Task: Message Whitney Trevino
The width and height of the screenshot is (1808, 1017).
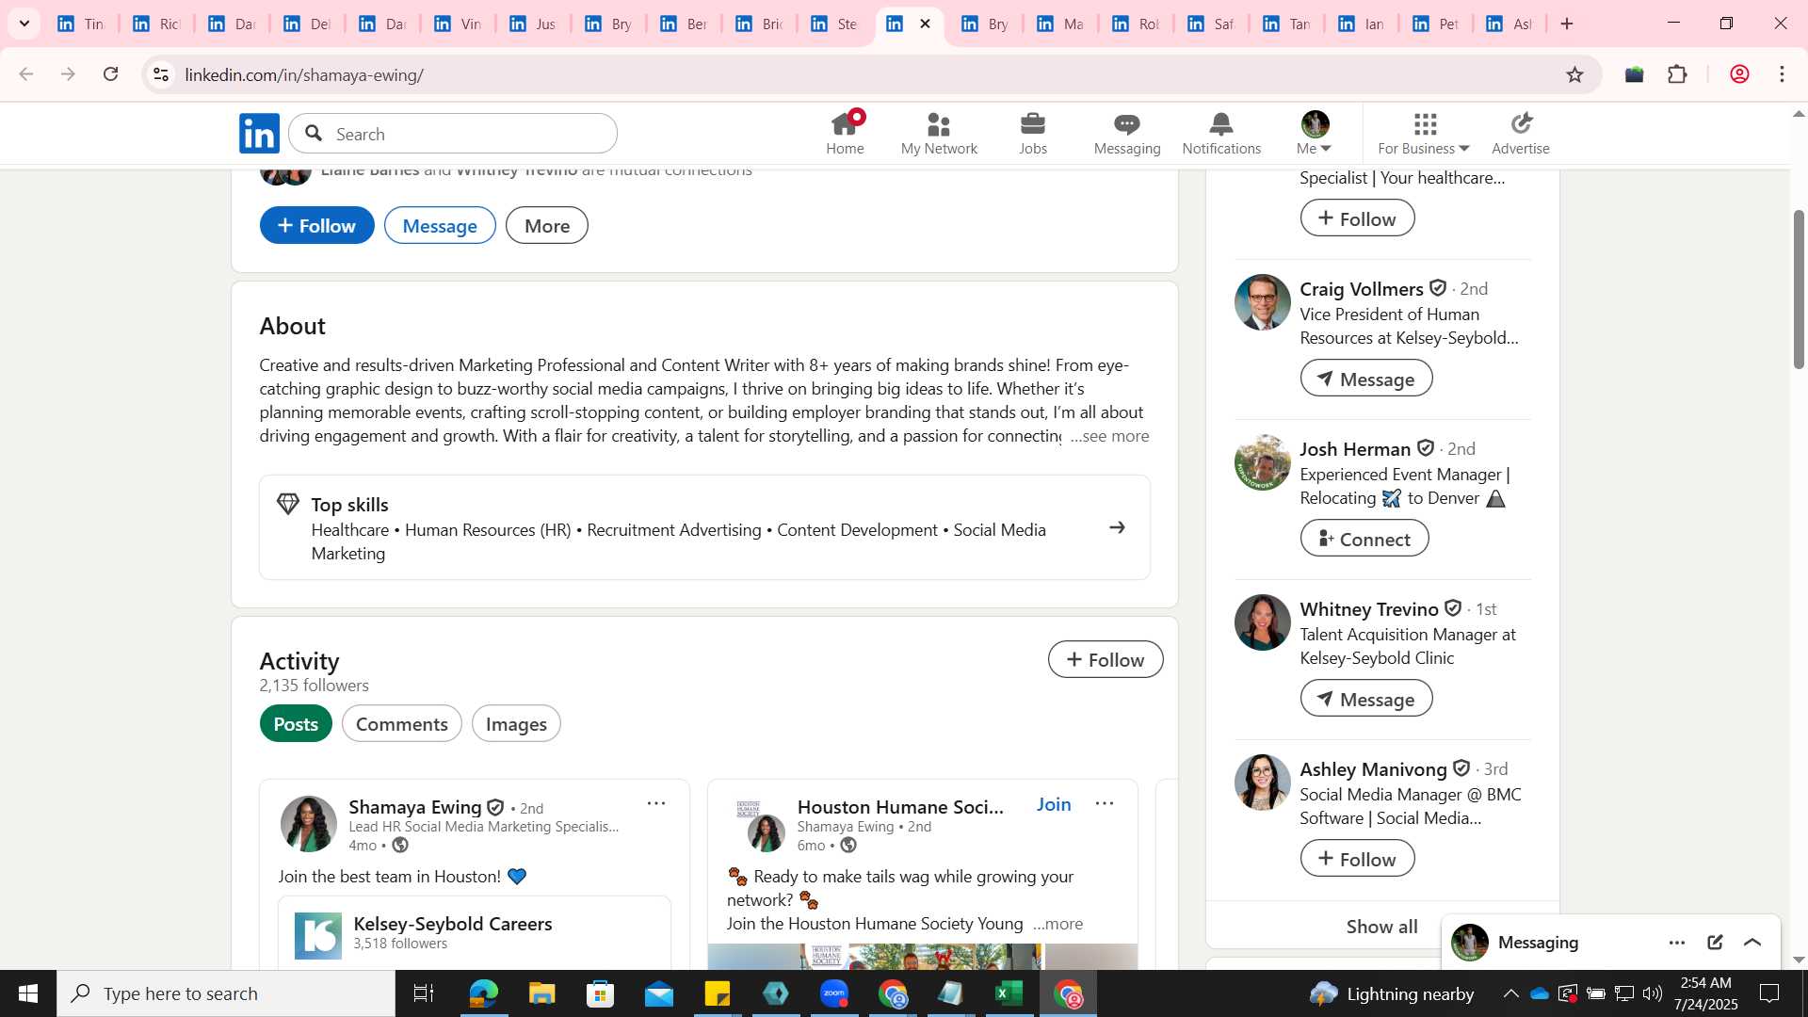Action: (1366, 698)
